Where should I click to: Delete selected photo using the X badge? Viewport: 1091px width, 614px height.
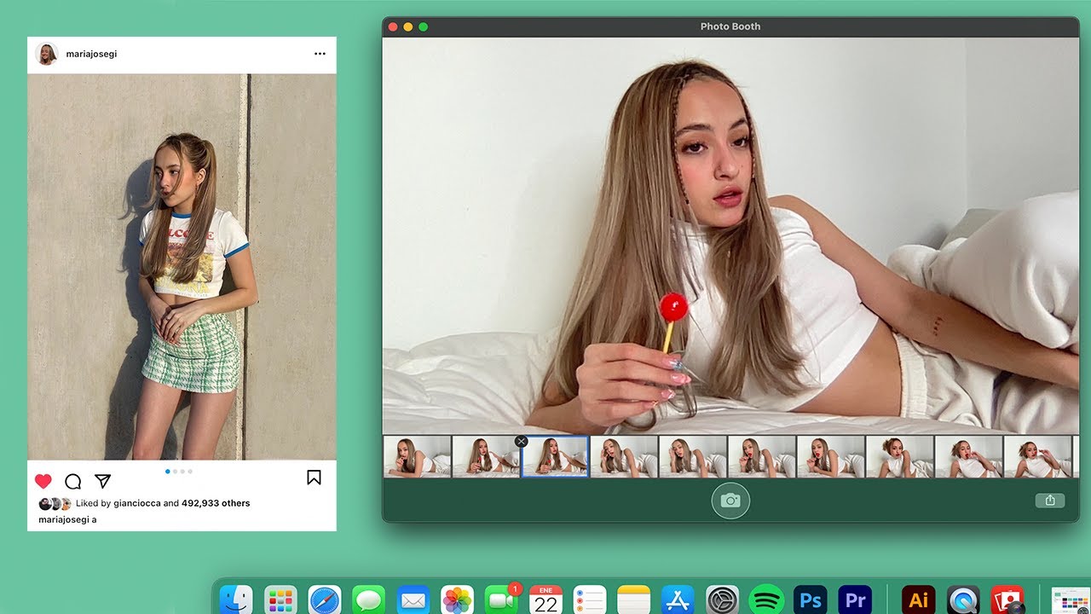point(521,441)
